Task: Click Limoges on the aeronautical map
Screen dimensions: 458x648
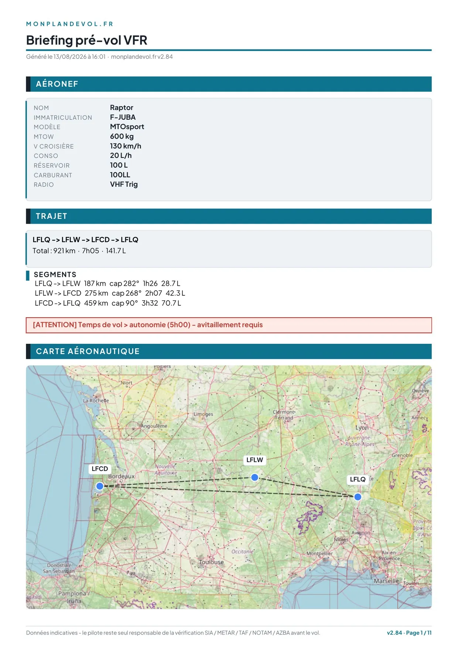Action: (x=204, y=414)
